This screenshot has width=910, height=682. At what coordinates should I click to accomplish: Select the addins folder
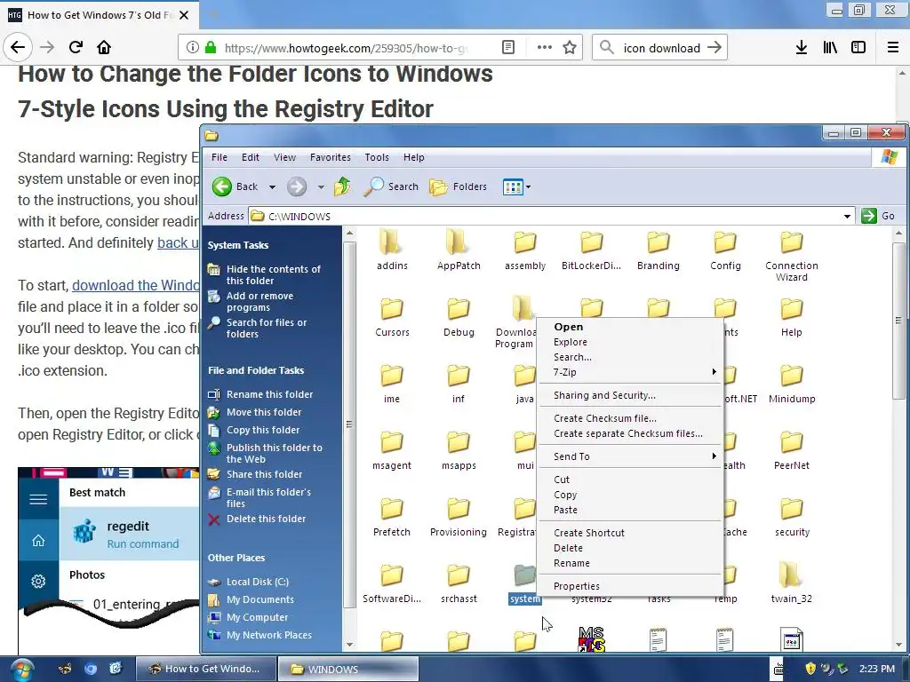click(x=392, y=250)
